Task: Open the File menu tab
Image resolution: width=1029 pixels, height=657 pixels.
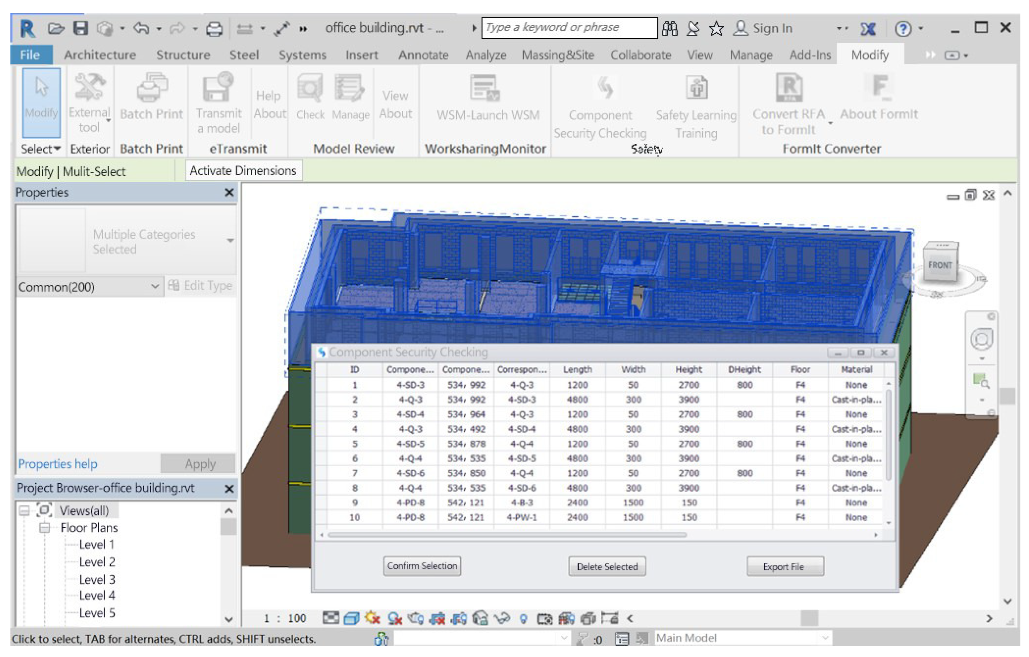Action: click(x=30, y=55)
